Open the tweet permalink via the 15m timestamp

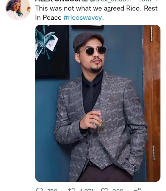[145, 1]
